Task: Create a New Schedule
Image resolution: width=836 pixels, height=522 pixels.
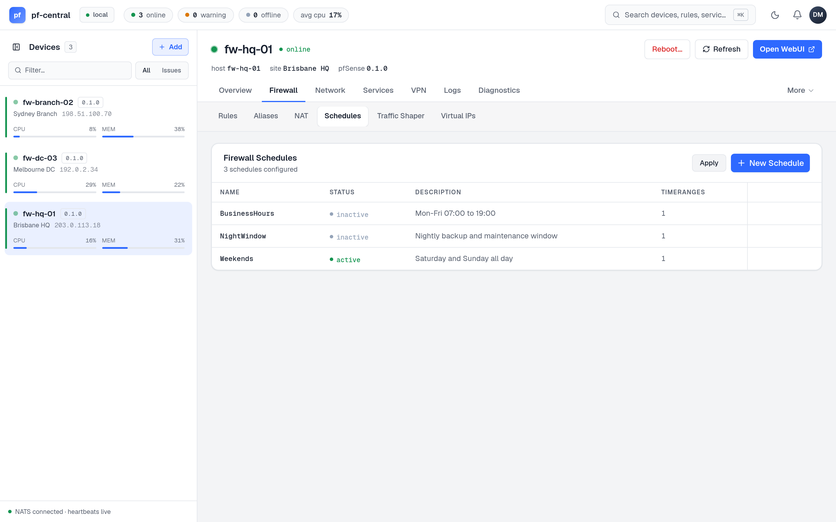Action: 770,163
